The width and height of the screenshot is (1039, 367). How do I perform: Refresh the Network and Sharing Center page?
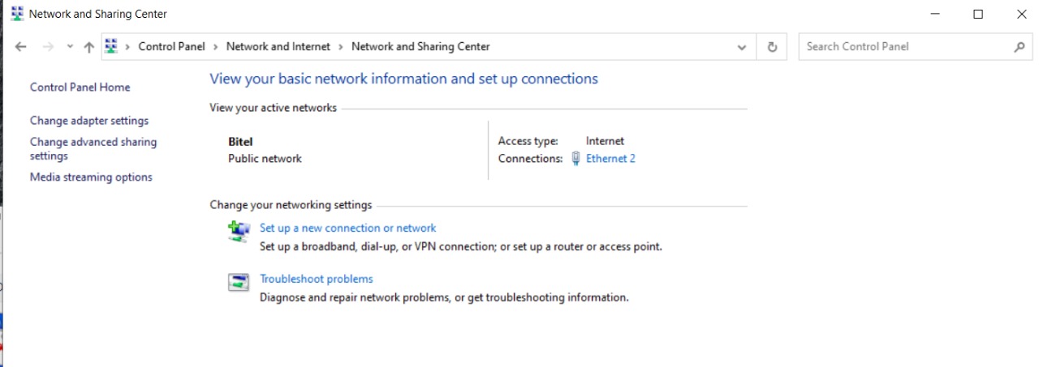(772, 47)
